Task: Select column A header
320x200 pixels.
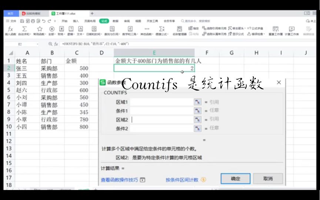Action: (x=27, y=53)
